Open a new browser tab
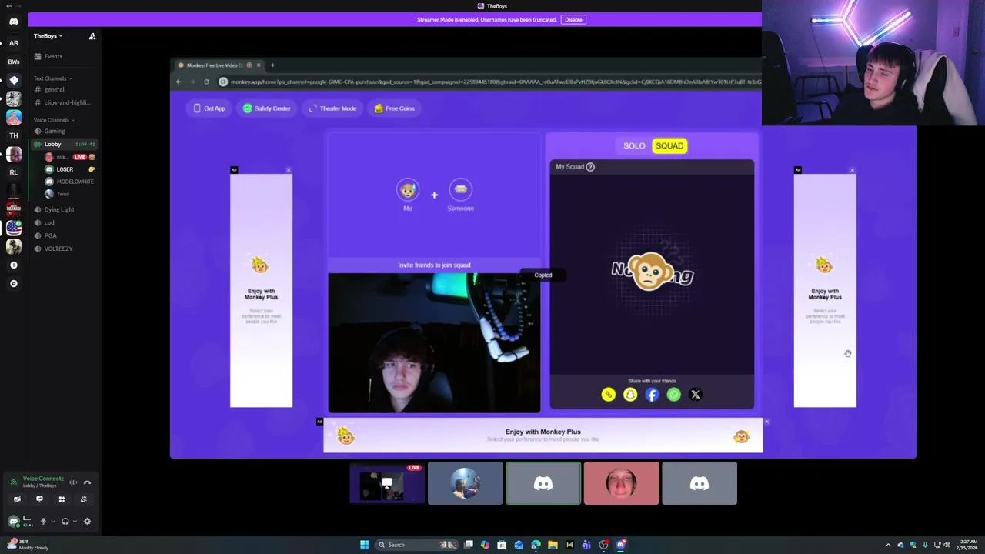This screenshot has height=554, width=985. point(272,65)
